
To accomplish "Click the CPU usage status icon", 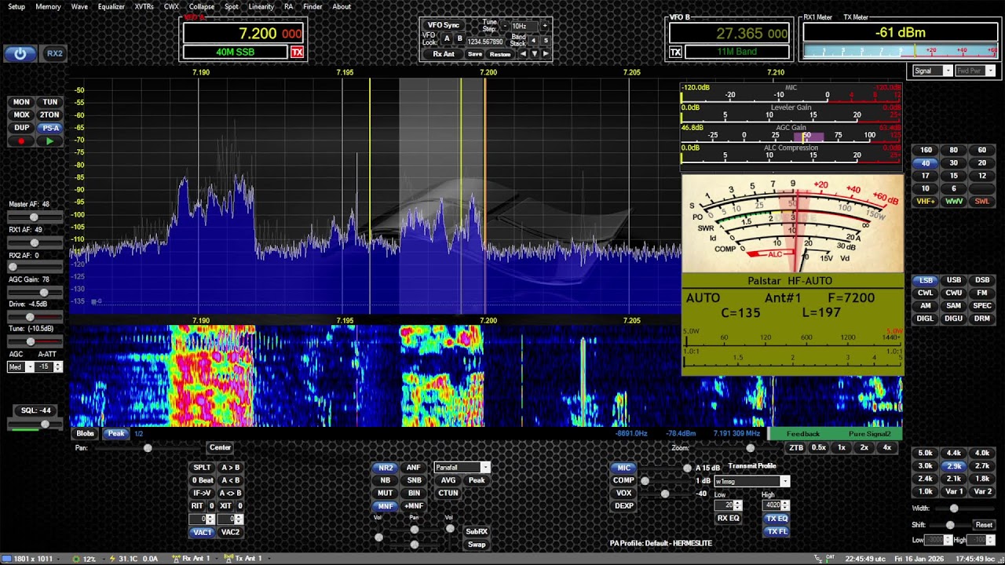I will pyautogui.click(x=75, y=559).
